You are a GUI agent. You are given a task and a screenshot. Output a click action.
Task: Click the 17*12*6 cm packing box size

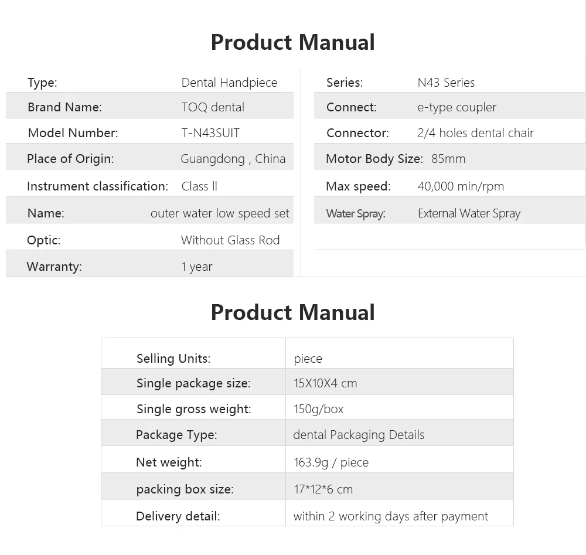(x=323, y=489)
